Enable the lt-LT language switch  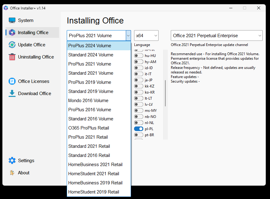[139, 98]
